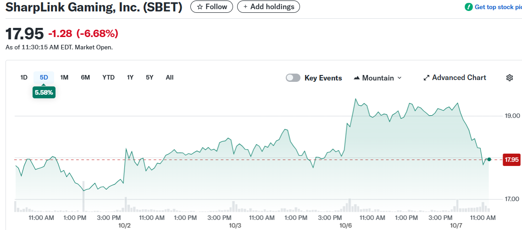522x230 pixels.
Task: Click the 5.58% green performance badge
Action: [44, 92]
